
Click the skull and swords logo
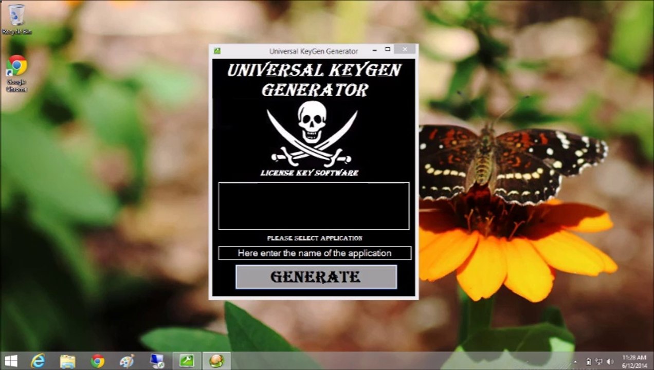tap(312, 133)
